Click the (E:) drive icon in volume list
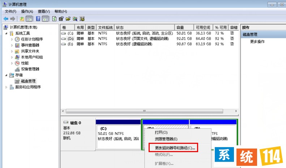286x168 pixels. [64, 44]
